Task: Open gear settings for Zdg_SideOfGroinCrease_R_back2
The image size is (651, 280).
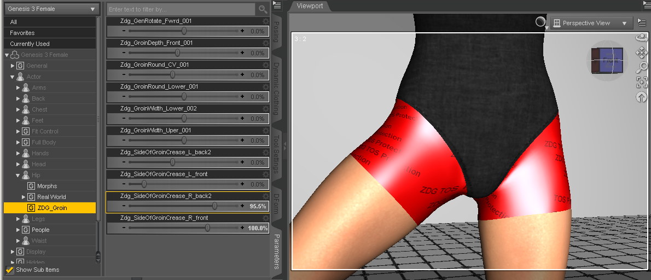Action: [x=266, y=196]
